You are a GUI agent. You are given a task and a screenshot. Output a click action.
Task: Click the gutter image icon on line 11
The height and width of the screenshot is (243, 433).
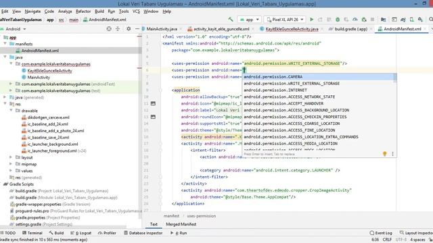153,103
